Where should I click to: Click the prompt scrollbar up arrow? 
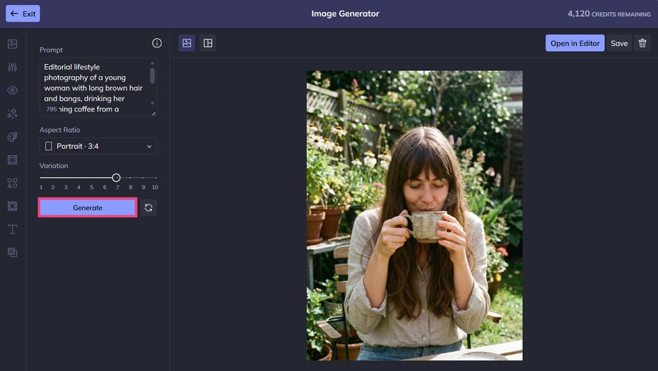tap(153, 63)
